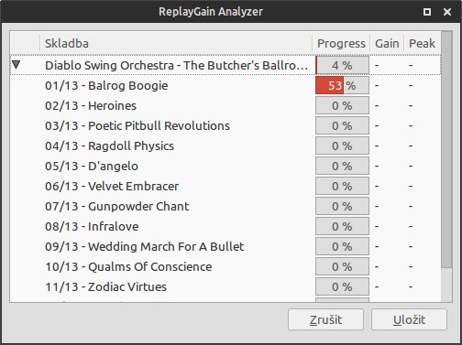This screenshot has height=345, width=462.
Task: Select the Gunpowder Chant track
Action: tap(225, 206)
